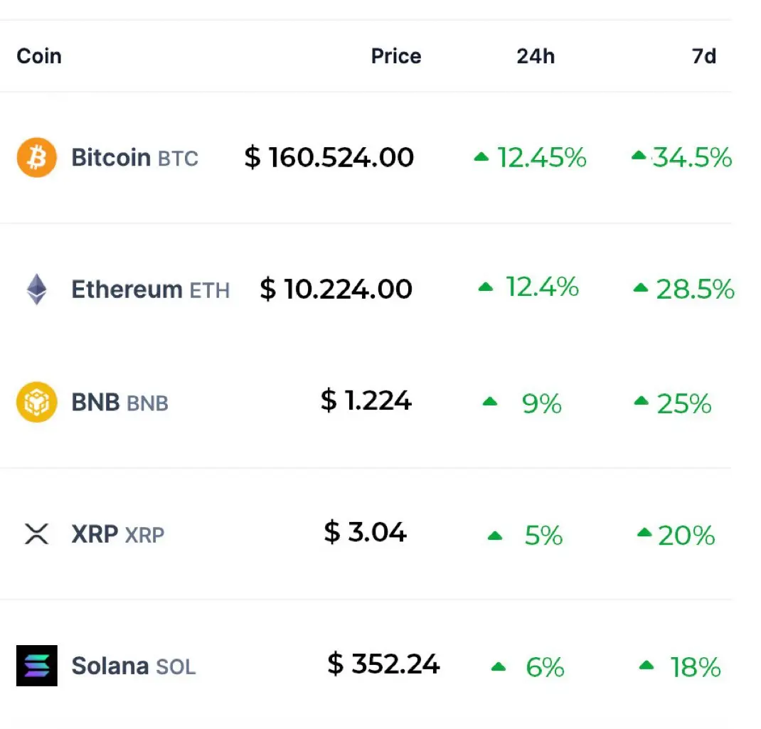Open the XRP coin name link
The image size is (761, 729).
tap(117, 534)
